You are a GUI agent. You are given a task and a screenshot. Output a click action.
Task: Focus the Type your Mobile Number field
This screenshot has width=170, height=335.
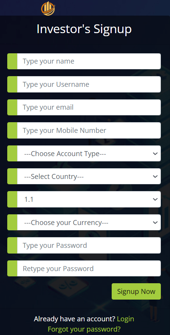tap(89, 130)
